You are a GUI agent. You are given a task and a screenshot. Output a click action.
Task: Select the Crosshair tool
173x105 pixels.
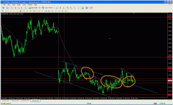click(6, 11)
